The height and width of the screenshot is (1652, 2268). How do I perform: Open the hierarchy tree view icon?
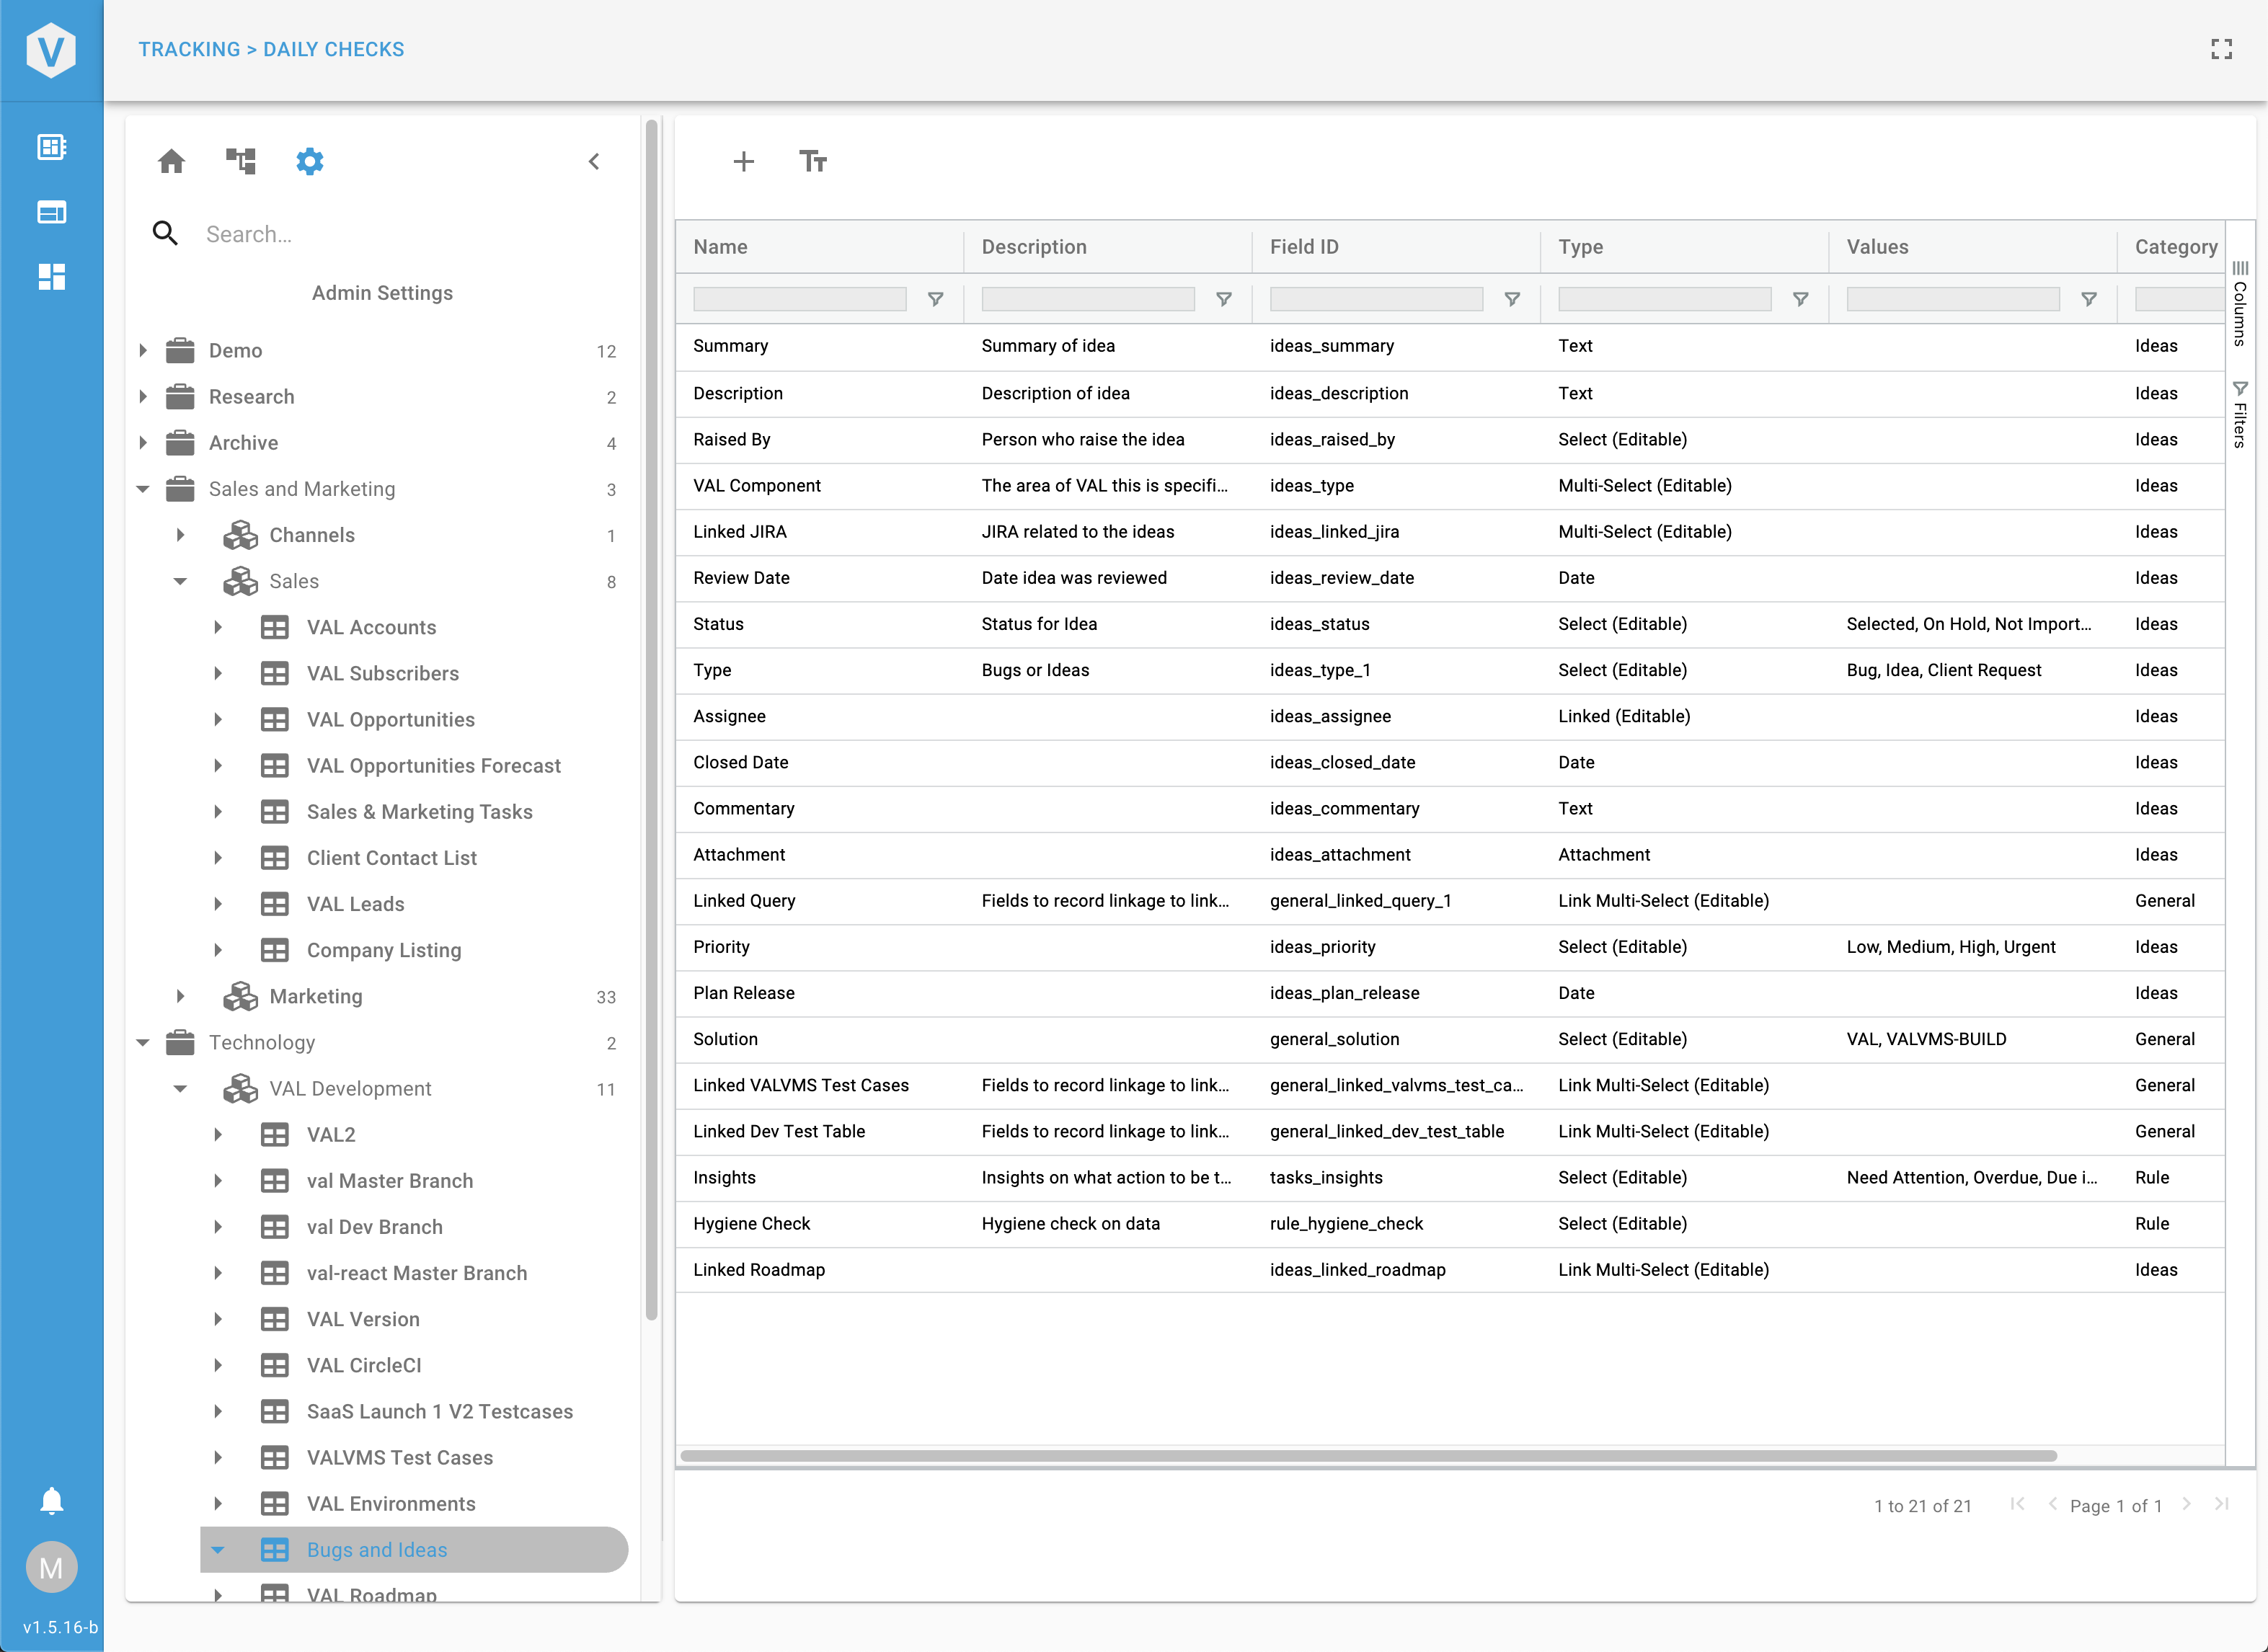coord(241,161)
